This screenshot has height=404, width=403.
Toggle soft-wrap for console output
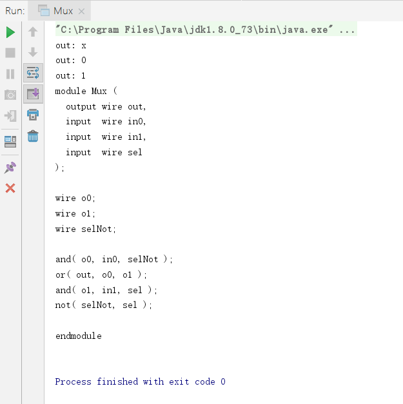[33, 73]
